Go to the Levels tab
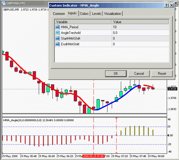 [97, 14]
